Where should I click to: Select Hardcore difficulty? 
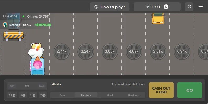pyautogui.click(x=134, y=95)
